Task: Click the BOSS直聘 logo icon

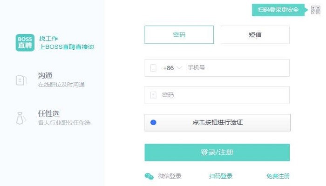Action: coord(25,42)
